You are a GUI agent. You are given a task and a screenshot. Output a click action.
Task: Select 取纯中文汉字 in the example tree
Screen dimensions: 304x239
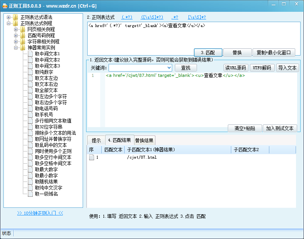[48, 188]
